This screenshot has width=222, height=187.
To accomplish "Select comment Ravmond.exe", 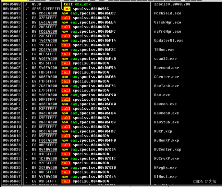I will (x=166, y=68).
